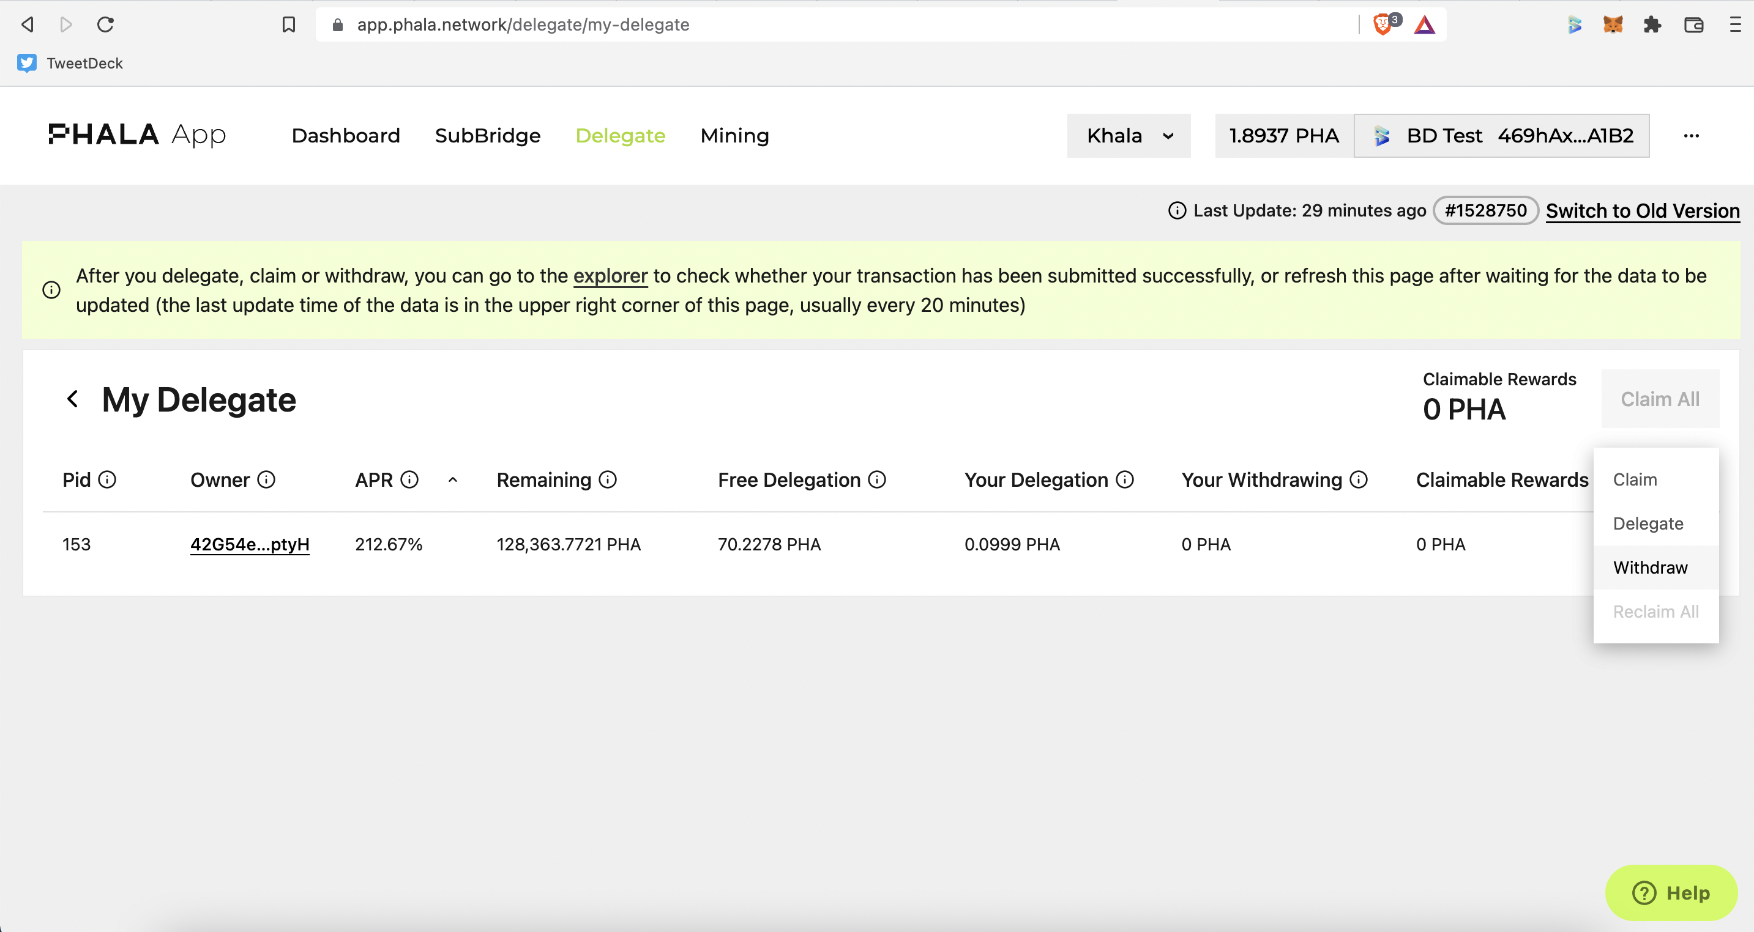Click Switch to Old Version link
Viewport: 1754px width, 932px height.
1643,211
